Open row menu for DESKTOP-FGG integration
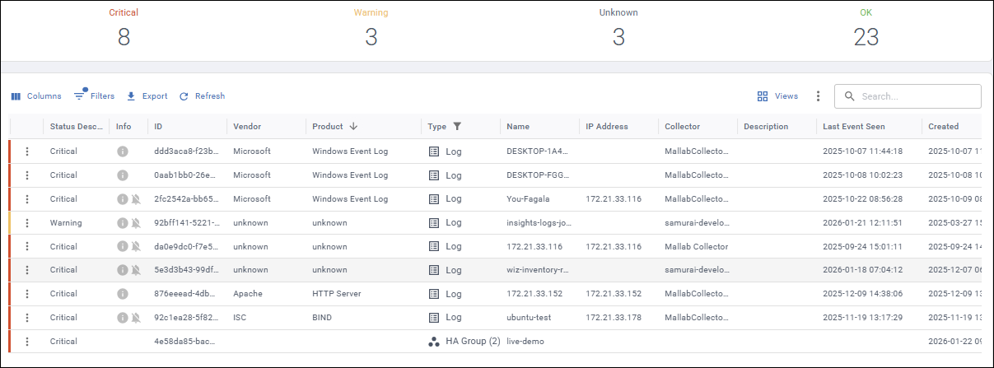Viewport: 994px width, 368px height. (27, 175)
